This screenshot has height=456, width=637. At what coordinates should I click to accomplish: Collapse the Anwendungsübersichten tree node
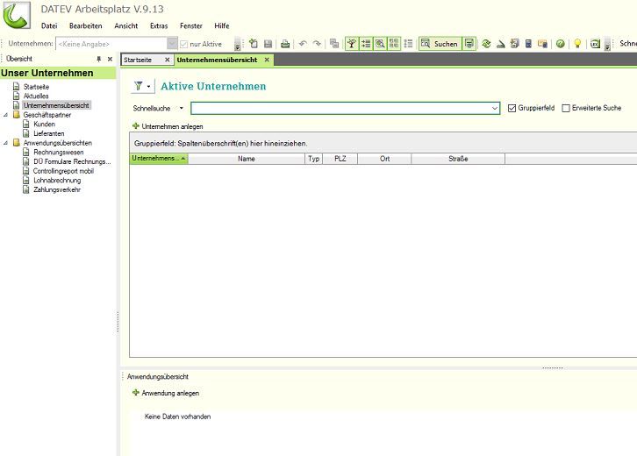click(x=5, y=143)
